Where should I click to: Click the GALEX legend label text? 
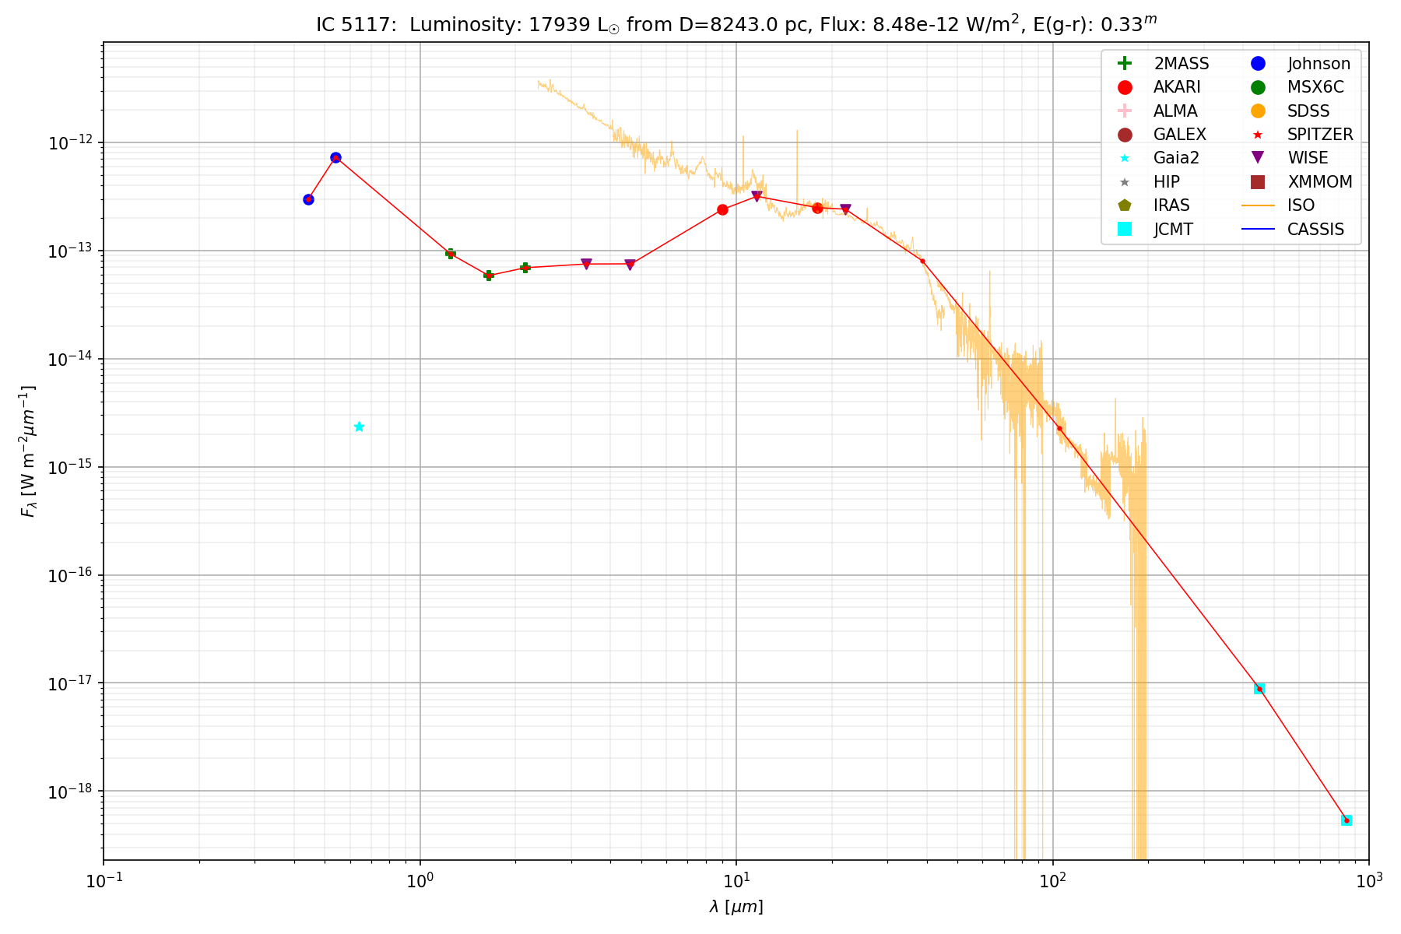pos(1179,135)
